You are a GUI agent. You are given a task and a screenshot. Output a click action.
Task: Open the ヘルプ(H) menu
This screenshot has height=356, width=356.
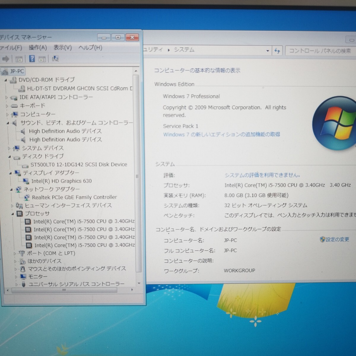90,47
